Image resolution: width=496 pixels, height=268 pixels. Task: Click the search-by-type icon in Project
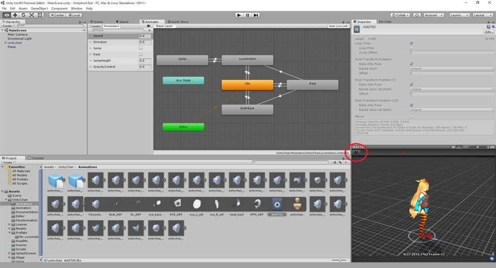335,162
